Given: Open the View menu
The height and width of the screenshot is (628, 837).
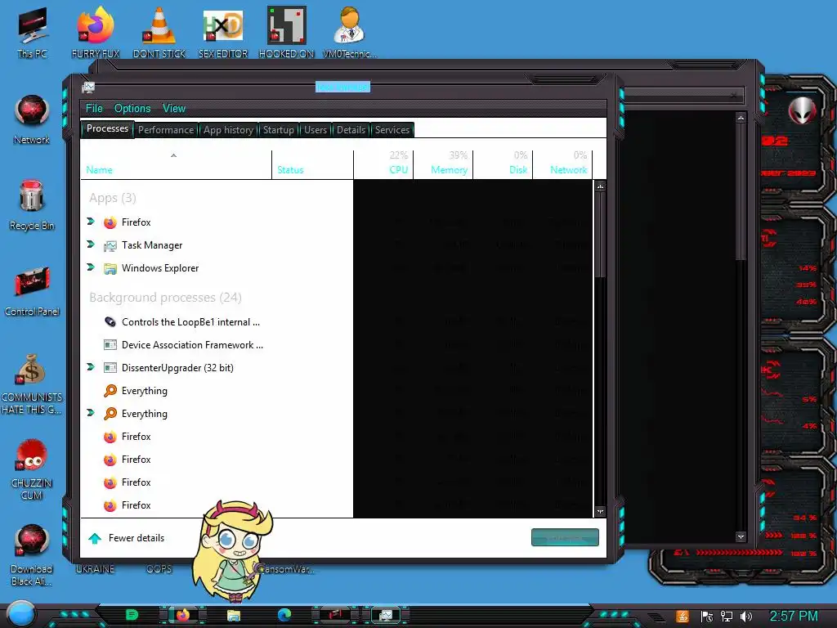Looking at the screenshot, I should point(174,109).
